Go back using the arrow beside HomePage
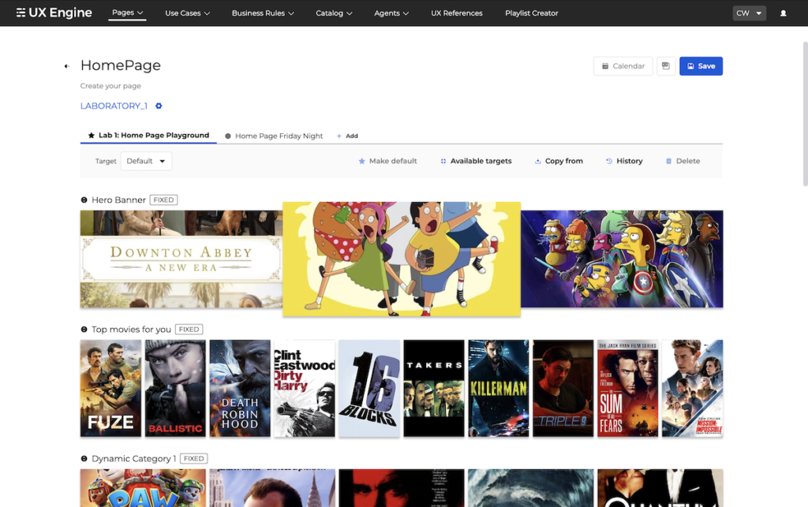This screenshot has height=507, width=808. tap(66, 66)
